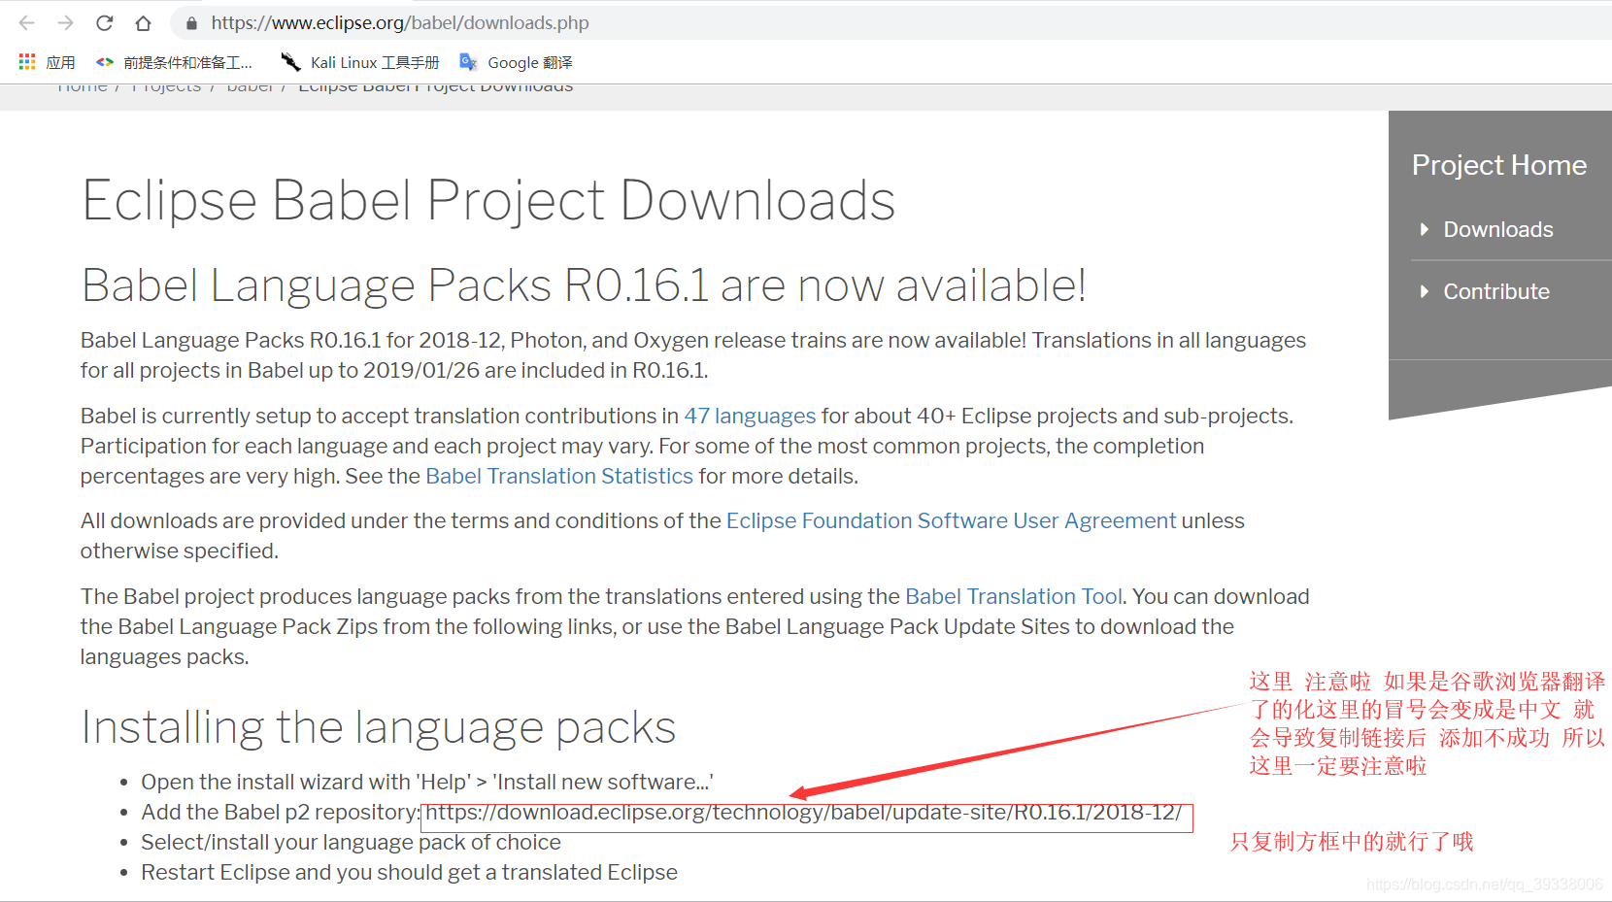The image size is (1612, 902).
Task: Click the 'Restart Eclipse' bullet text
Action: 409,872
